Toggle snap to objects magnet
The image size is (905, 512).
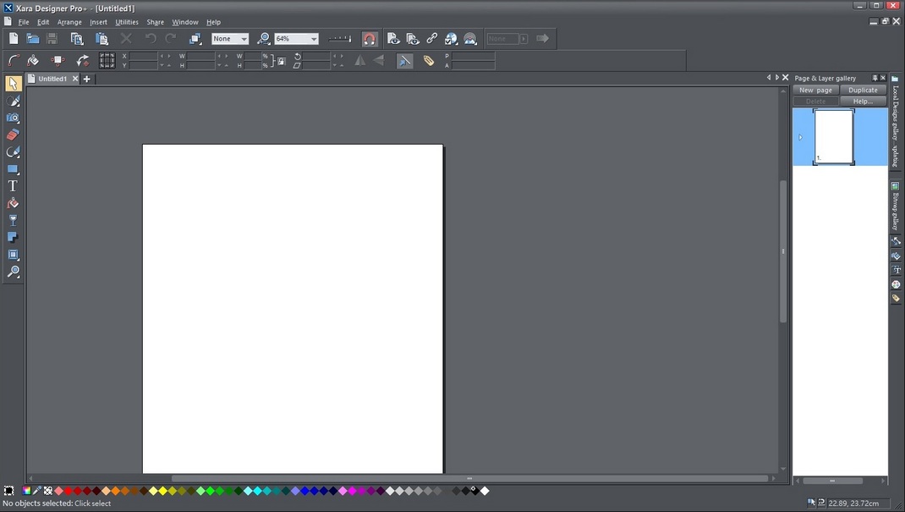click(370, 38)
